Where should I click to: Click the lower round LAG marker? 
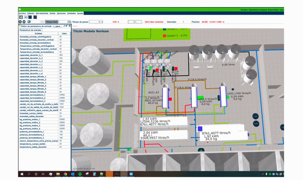coord(256,123)
